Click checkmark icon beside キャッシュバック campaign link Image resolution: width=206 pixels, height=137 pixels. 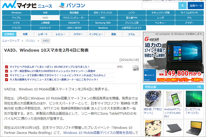(7, 71)
